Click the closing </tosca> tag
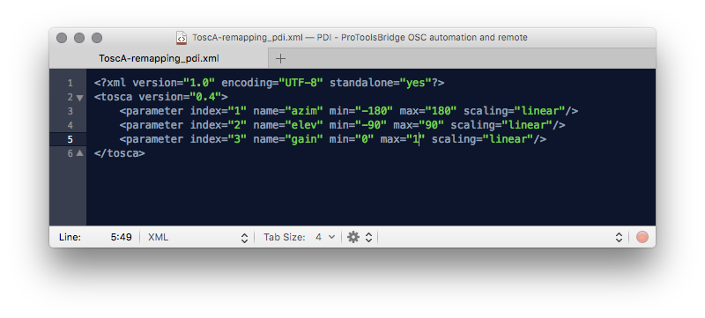705x318 pixels. [x=120, y=153]
